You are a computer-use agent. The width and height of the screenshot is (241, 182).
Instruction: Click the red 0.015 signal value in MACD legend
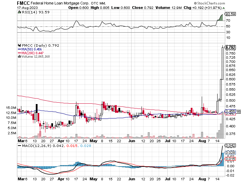[72, 146]
